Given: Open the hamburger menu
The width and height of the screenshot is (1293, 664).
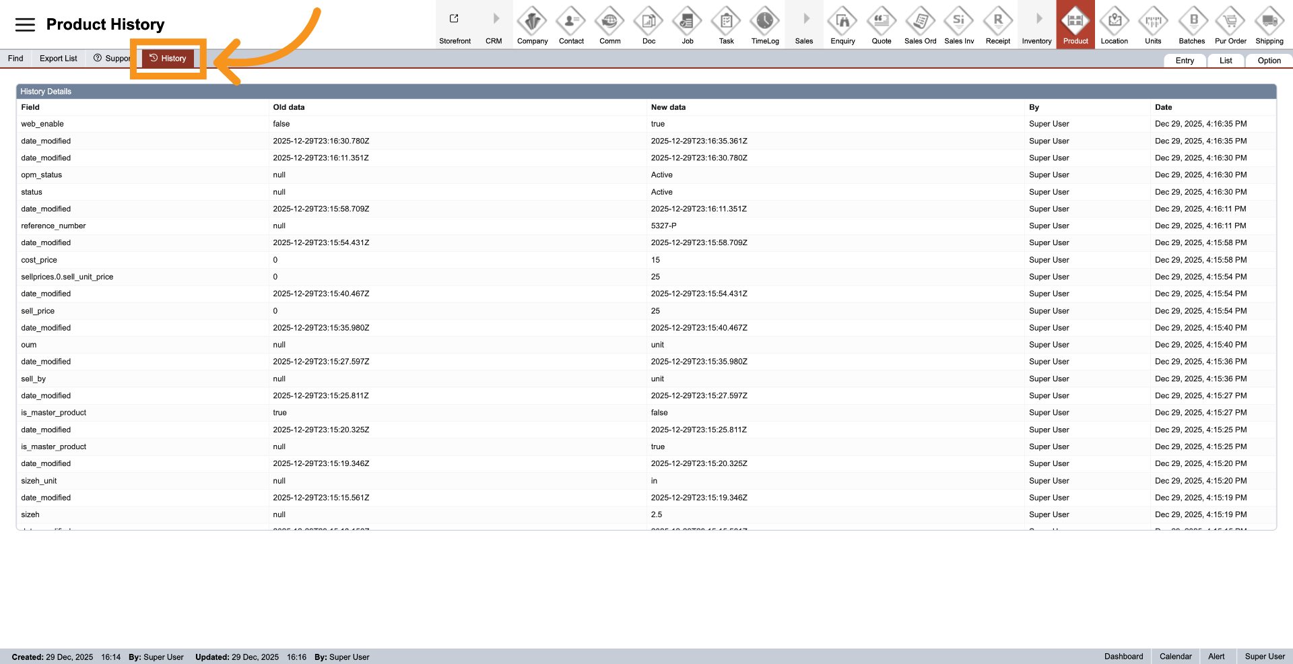Looking at the screenshot, I should click(x=25, y=25).
